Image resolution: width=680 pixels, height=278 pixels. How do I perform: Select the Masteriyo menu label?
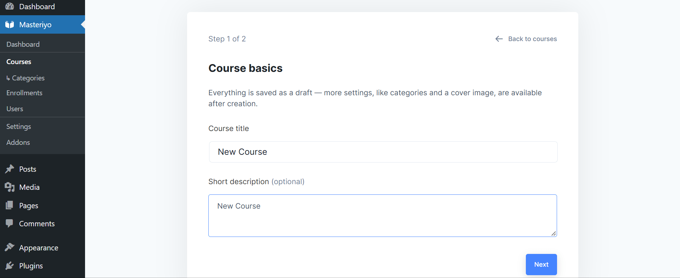click(x=35, y=24)
